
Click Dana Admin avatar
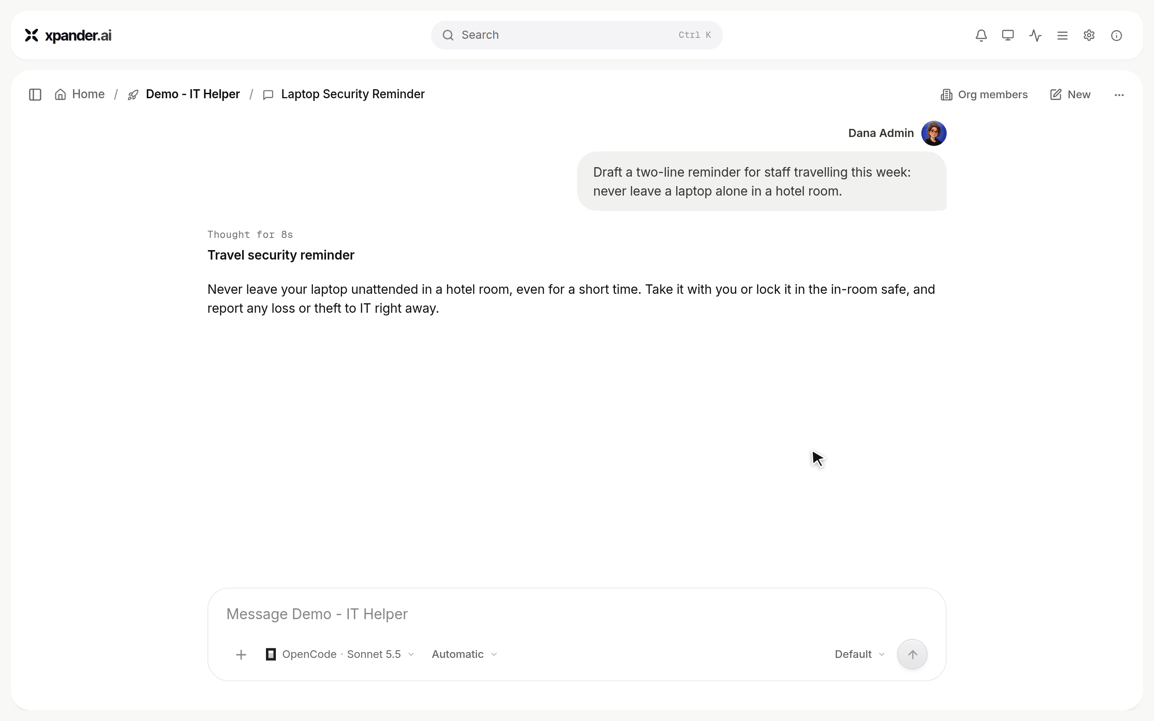[934, 133]
